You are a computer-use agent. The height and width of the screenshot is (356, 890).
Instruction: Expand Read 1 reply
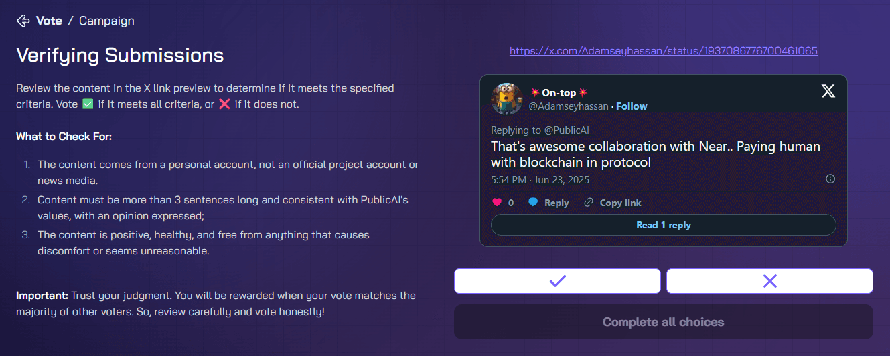pyautogui.click(x=664, y=225)
